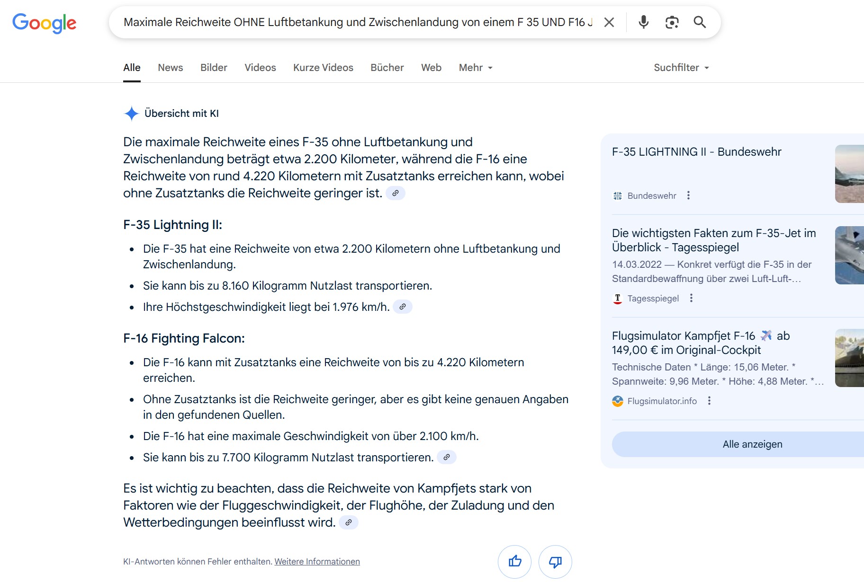Open Google Lens image search
The width and height of the screenshot is (864, 582).
(x=672, y=22)
